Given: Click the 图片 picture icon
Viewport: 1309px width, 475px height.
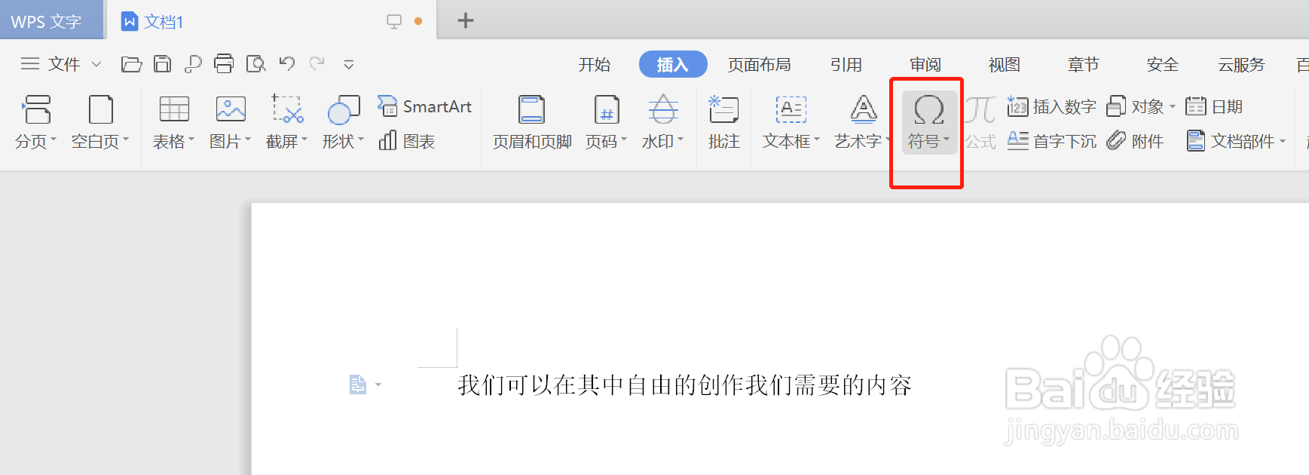Looking at the screenshot, I should (x=231, y=110).
